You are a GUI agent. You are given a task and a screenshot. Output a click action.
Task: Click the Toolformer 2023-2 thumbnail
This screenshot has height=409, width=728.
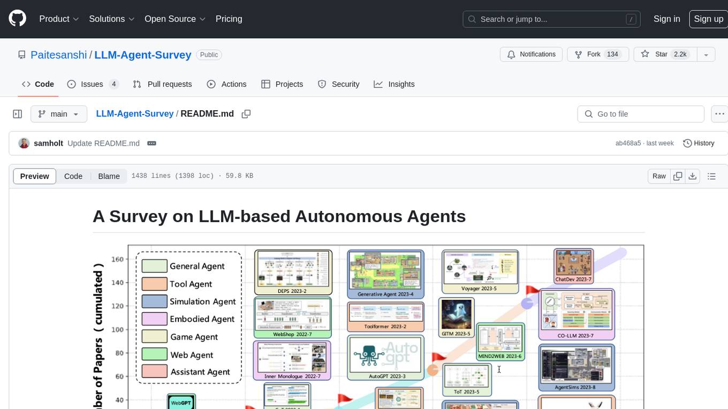point(385,316)
